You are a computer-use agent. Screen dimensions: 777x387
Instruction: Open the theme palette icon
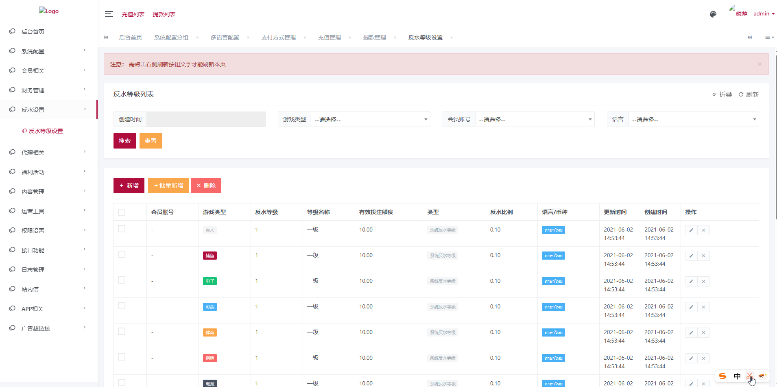(713, 14)
